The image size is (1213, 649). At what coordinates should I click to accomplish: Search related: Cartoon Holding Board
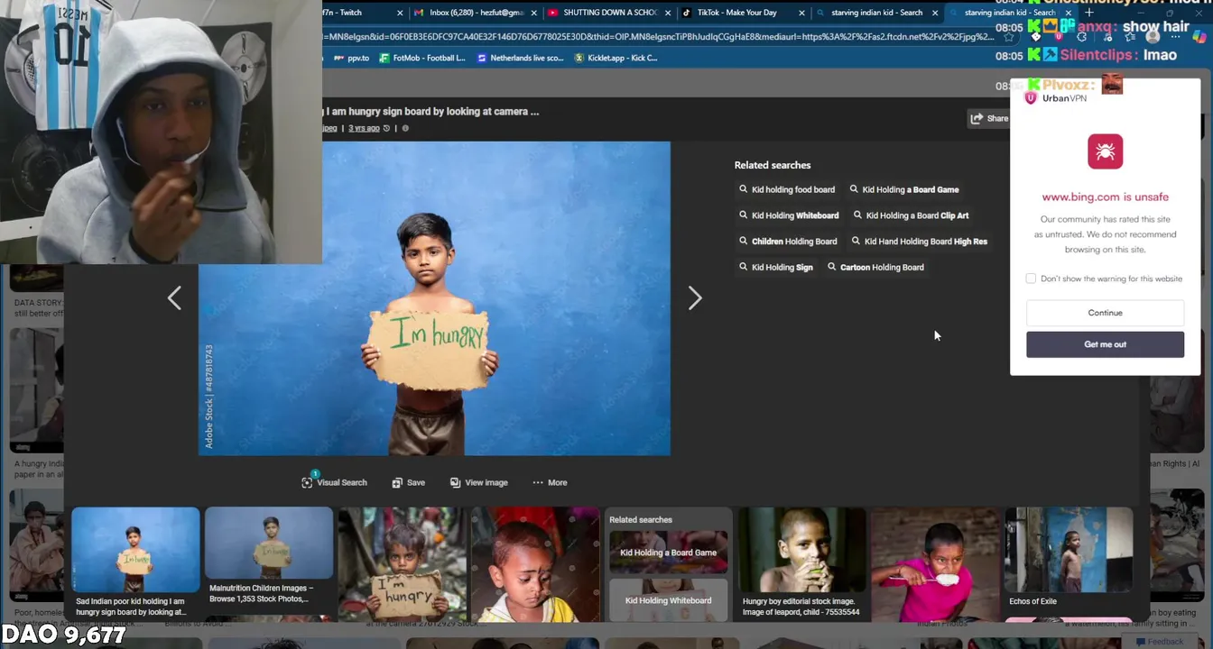[x=875, y=267]
